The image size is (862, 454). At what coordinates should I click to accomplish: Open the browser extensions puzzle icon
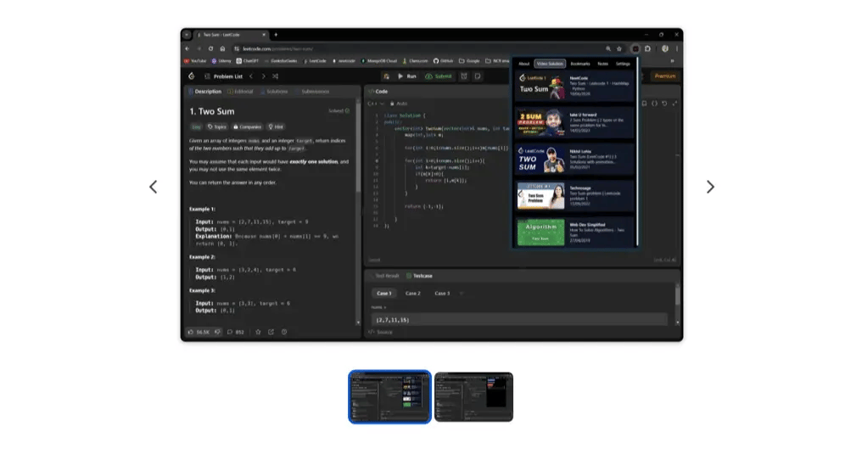[647, 49]
